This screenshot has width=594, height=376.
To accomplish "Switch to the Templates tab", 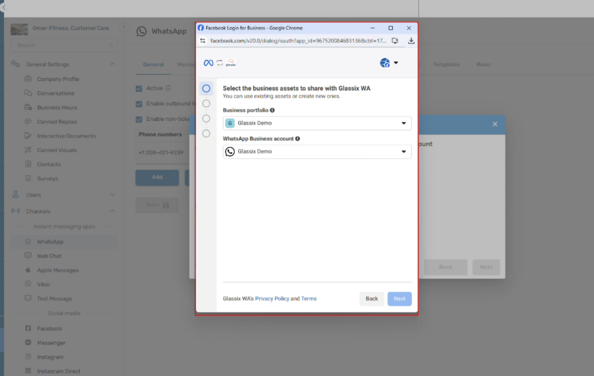I will [446, 65].
